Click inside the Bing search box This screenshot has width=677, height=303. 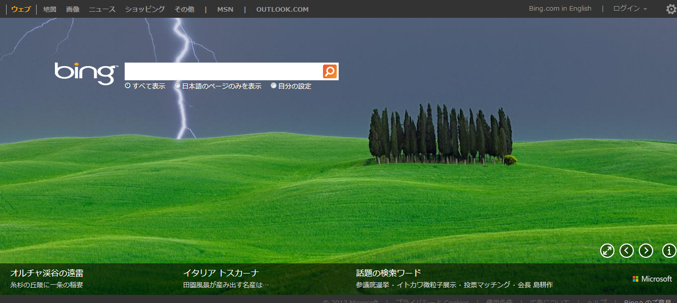click(223, 72)
